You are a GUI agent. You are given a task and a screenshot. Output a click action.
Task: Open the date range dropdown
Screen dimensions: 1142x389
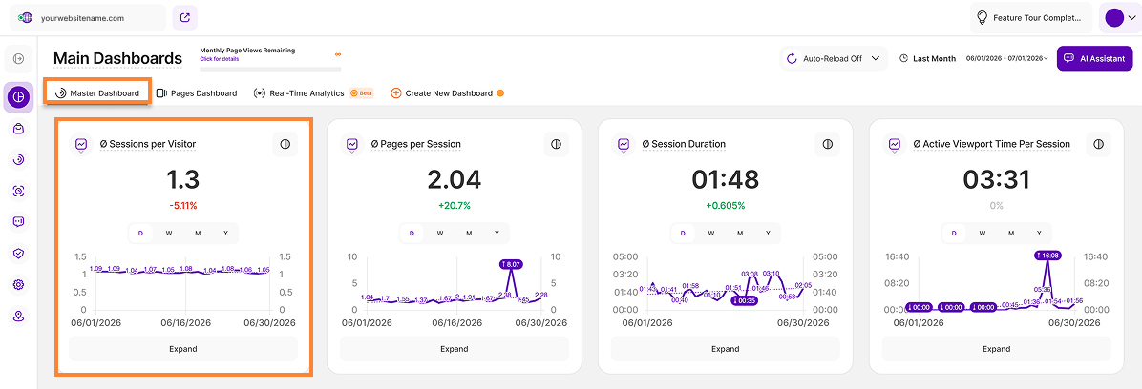click(1007, 58)
